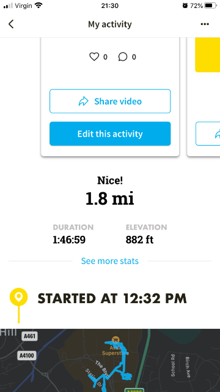Image resolution: width=220 pixels, height=392 pixels.
Task: Tap the STARTED AT 12:32 PM heading
Action: pos(112,299)
